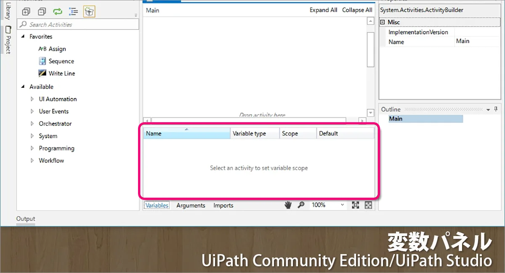Expand the Workflow category
The image size is (505, 273).
32,160
